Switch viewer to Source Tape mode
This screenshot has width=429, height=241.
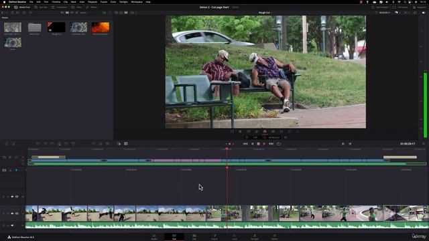pos(121,13)
